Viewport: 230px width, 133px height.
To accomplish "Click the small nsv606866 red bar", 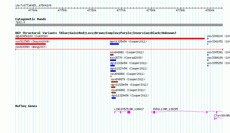I will click(x=111, y=76).
